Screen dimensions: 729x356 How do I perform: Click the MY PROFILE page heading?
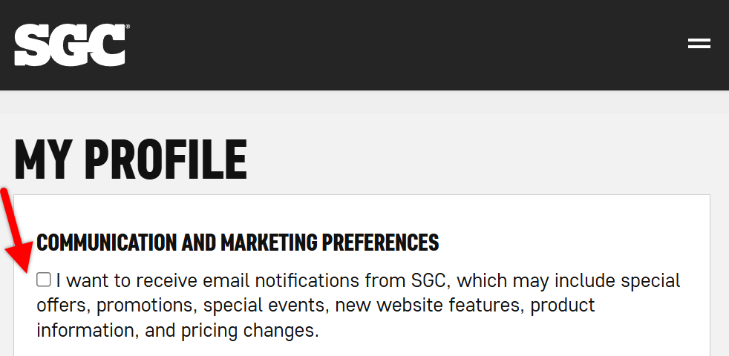(x=131, y=159)
